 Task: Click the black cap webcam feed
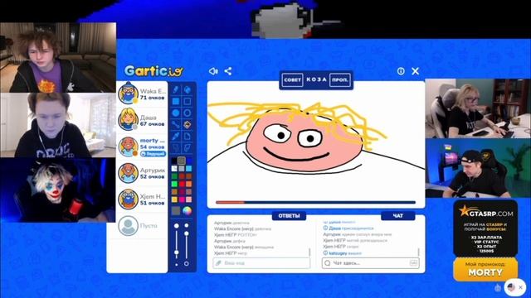pos(478,168)
